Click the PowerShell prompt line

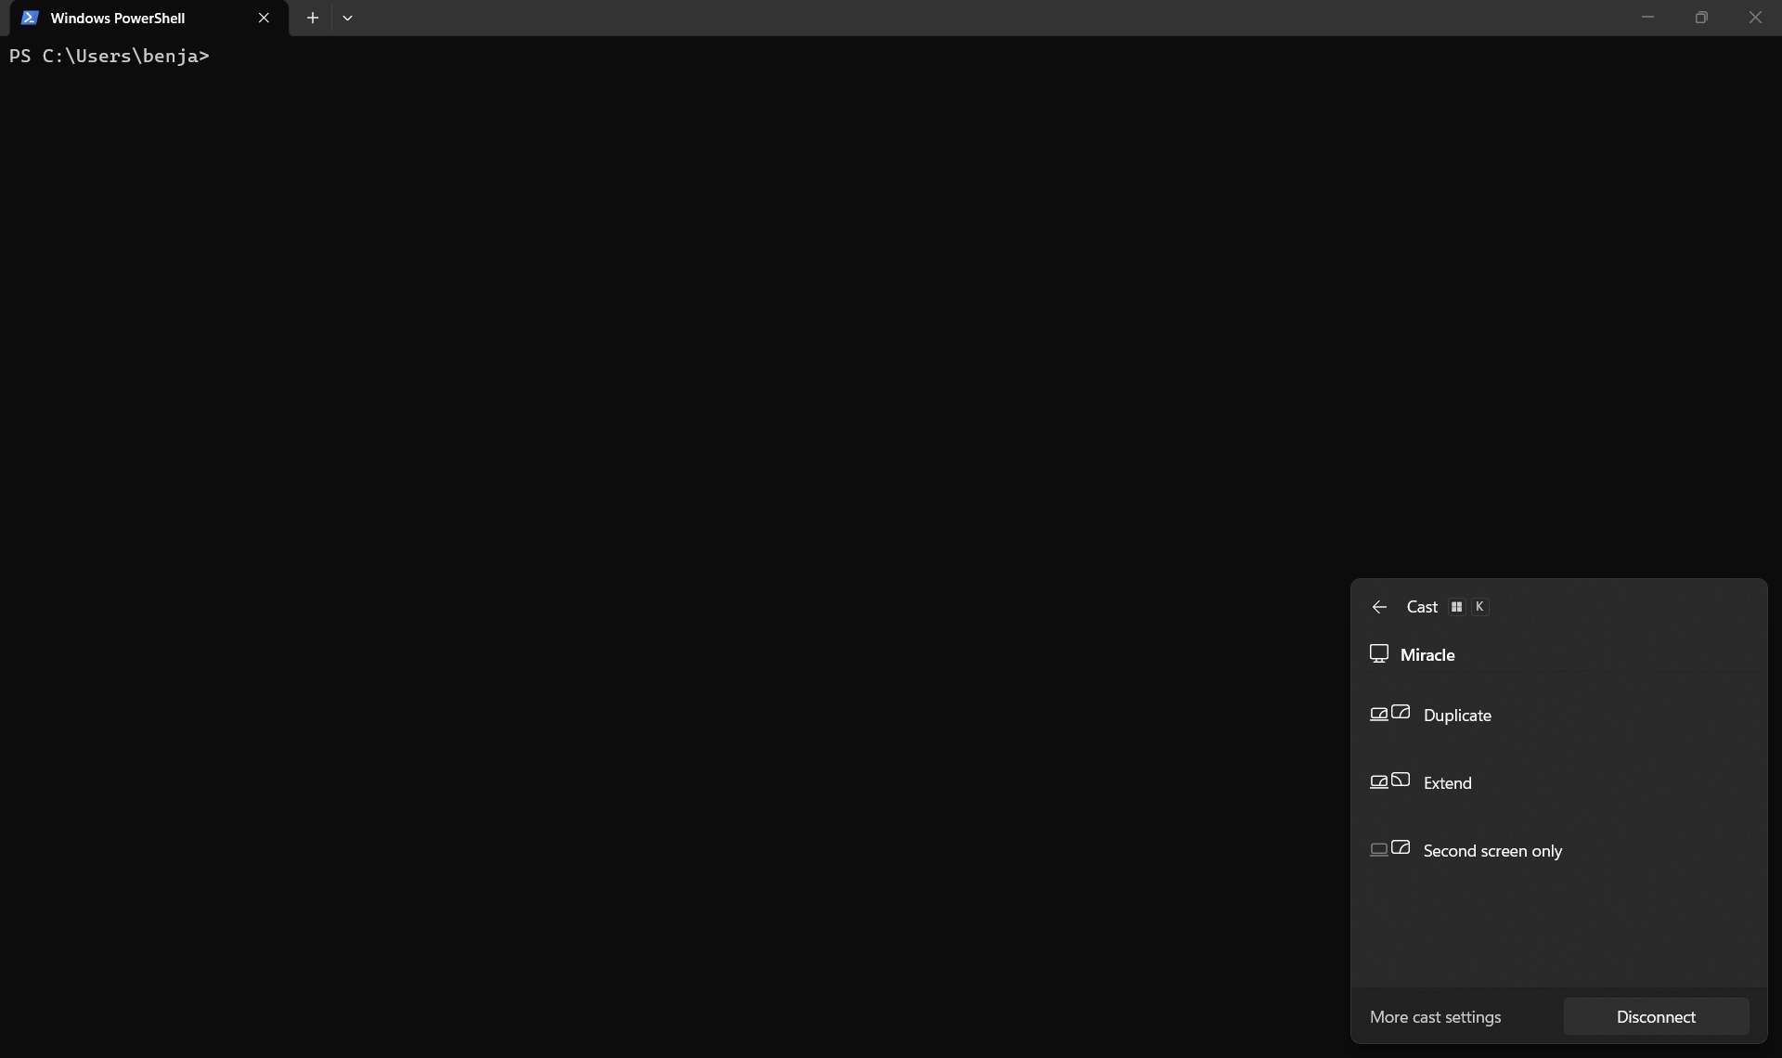tap(110, 56)
